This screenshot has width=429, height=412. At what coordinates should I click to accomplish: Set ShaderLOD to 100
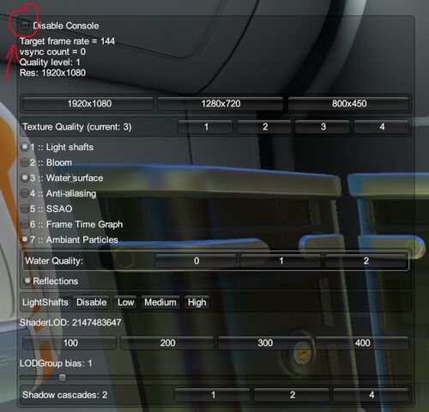coord(70,343)
